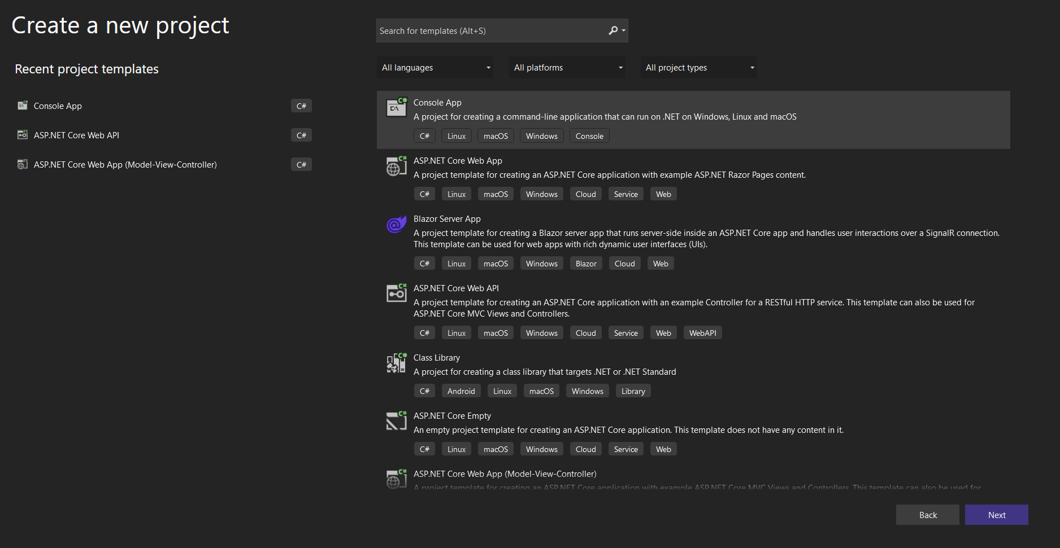Select the Console App template title

tap(437, 103)
